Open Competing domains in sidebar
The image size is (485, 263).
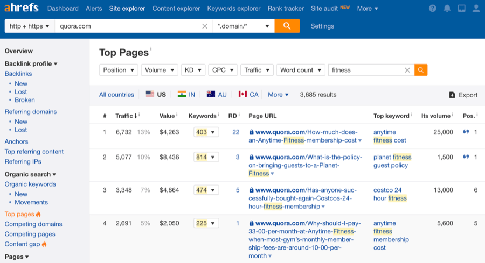tap(33, 224)
